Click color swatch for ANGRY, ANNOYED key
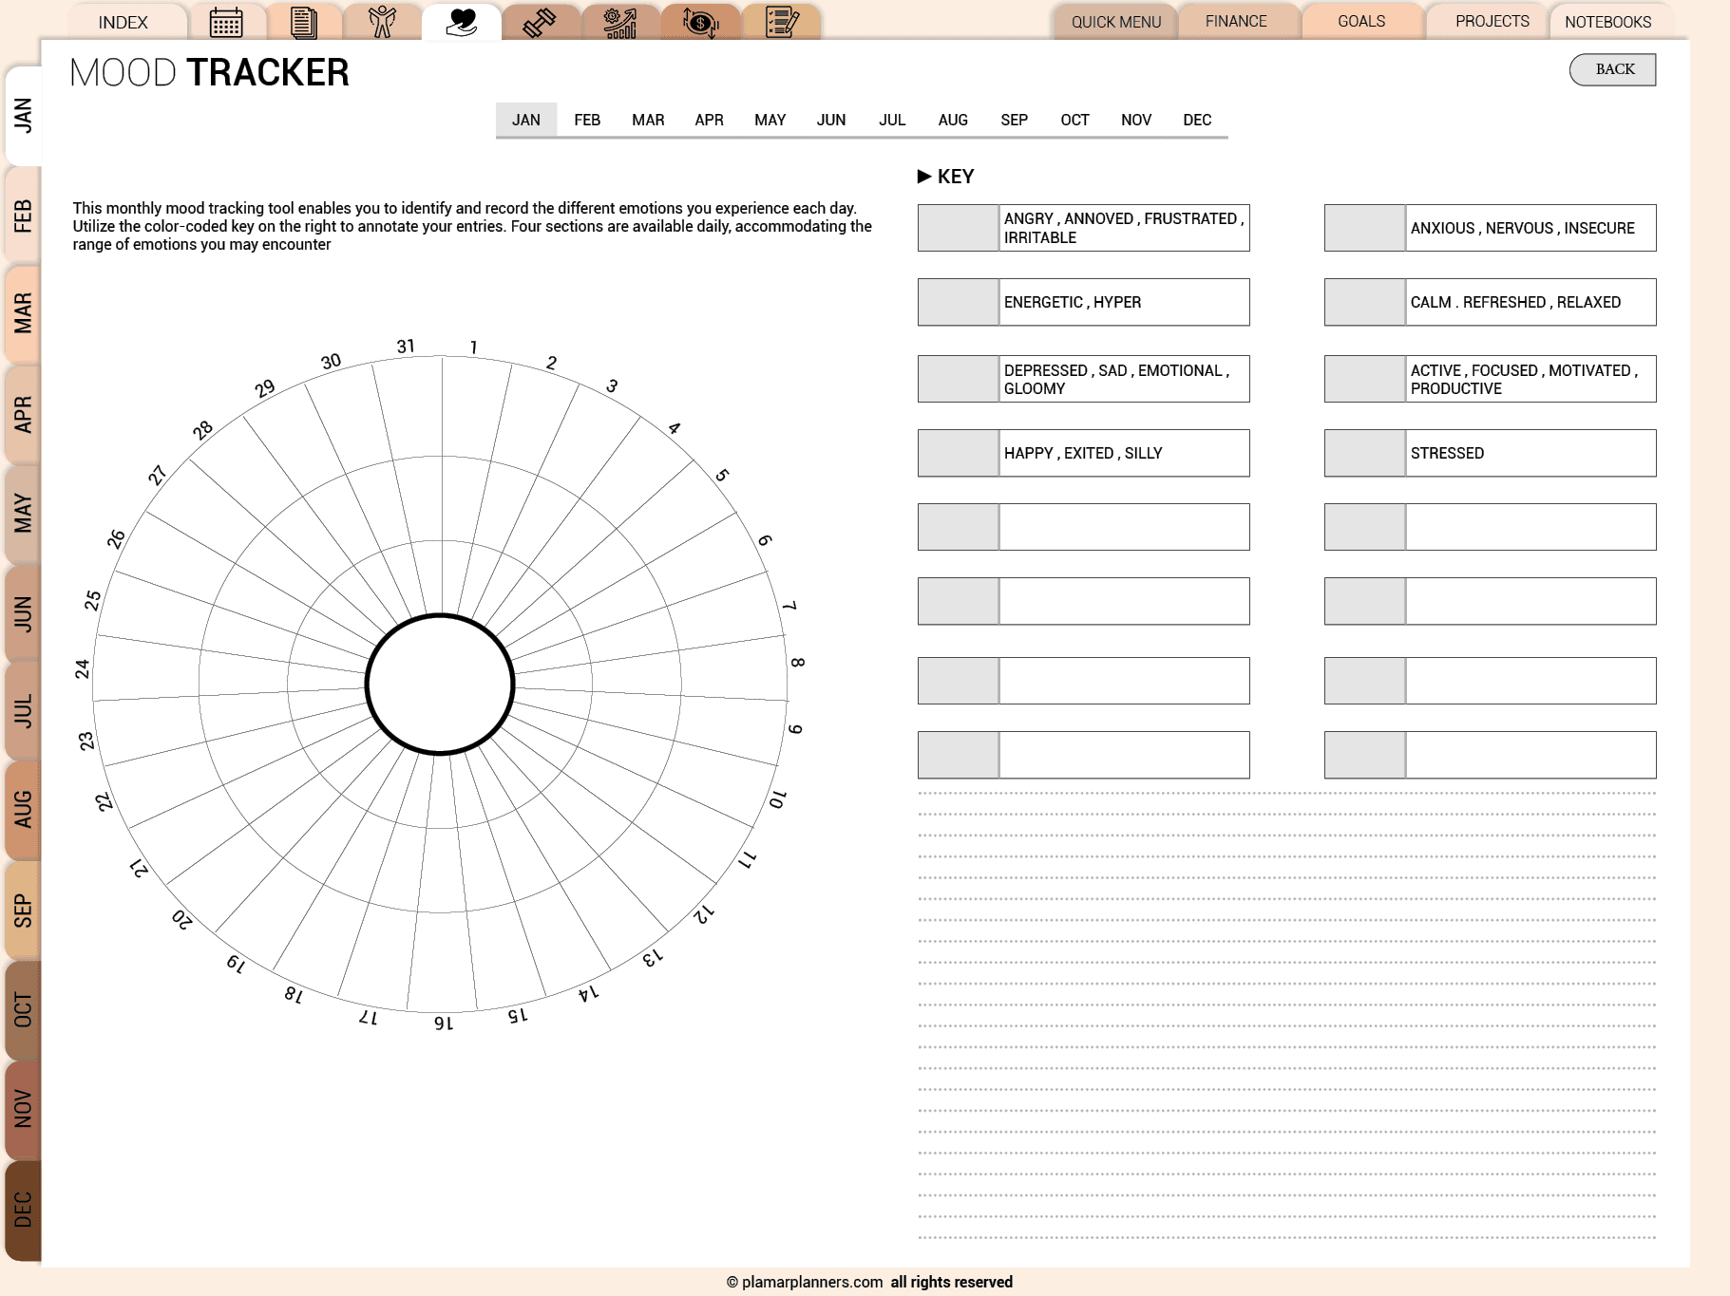The image size is (1730, 1296). pyautogui.click(x=959, y=228)
